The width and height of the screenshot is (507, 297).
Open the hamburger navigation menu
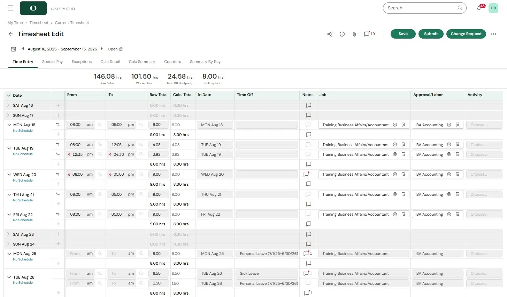pos(10,8)
